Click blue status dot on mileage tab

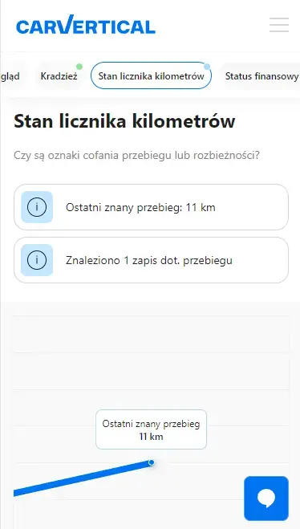[207, 66]
